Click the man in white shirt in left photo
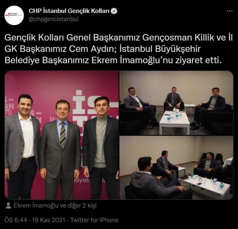 tap(23, 147)
